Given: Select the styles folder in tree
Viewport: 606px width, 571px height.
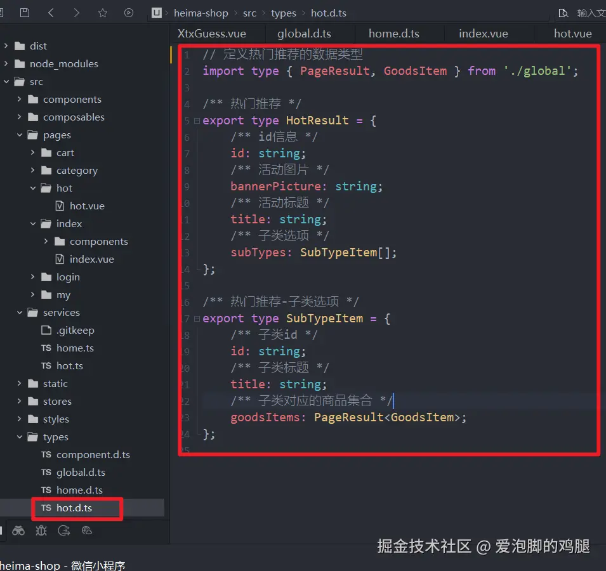Looking at the screenshot, I should tap(56, 419).
